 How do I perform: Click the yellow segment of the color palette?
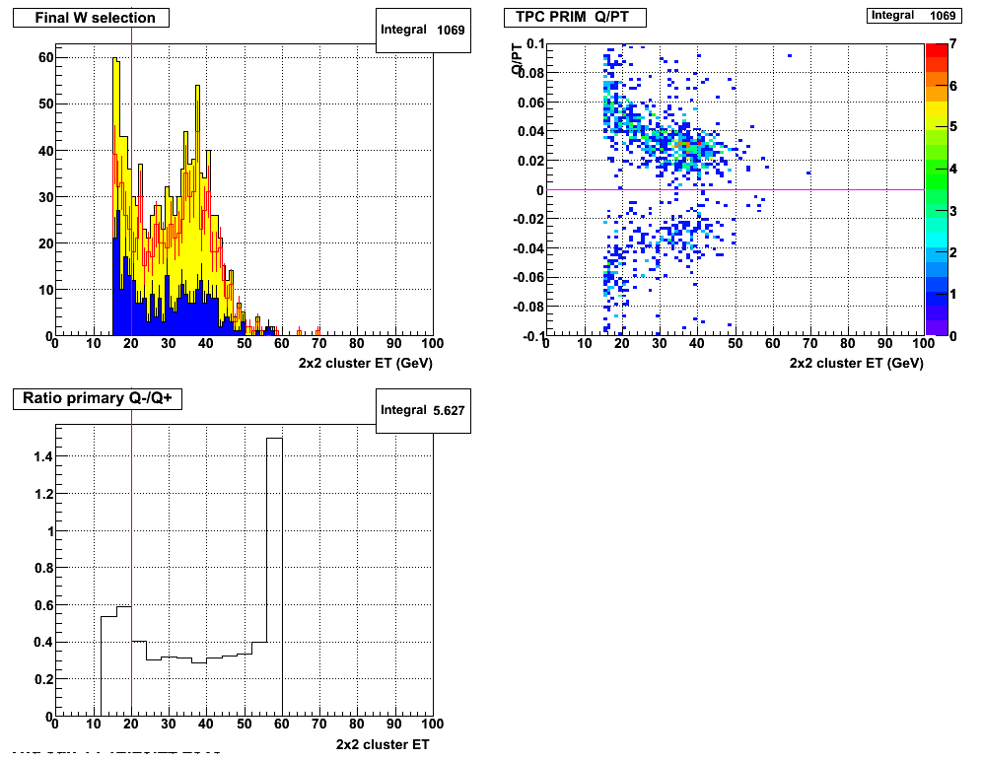pos(937,108)
